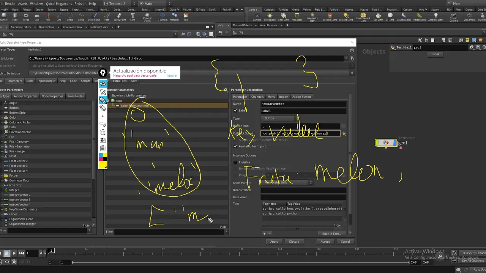Open the Asset Browser pane tab
Screen dimensions: 486x273
click(x=268, y=25)
